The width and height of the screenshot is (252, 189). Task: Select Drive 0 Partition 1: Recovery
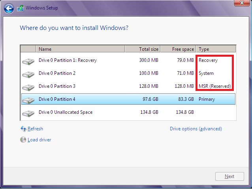point(128,60)
